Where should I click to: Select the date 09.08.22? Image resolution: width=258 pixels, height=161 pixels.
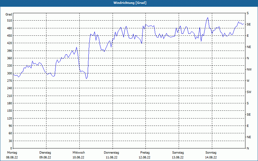point(45,157)
